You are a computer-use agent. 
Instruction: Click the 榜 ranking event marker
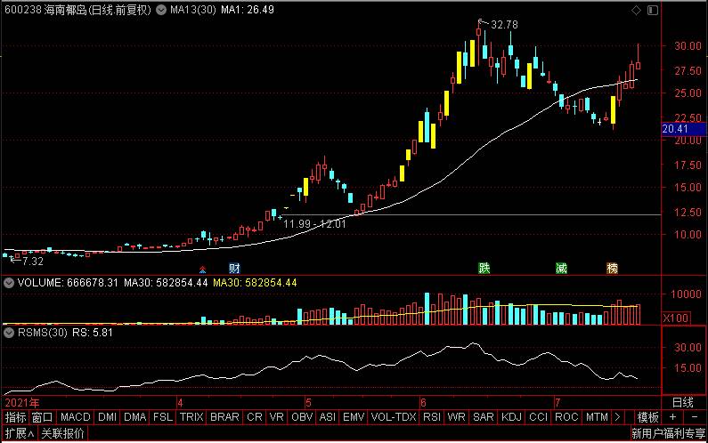pos(612,269)
